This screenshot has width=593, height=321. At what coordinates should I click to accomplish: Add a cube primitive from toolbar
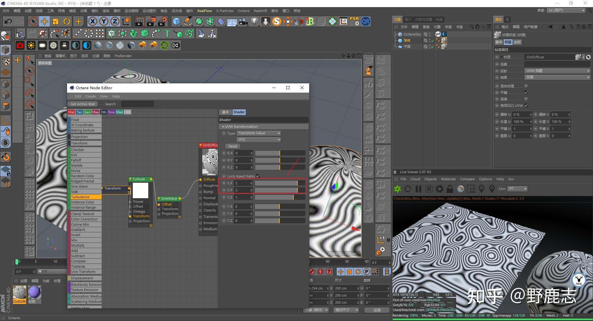click(176, 22)
